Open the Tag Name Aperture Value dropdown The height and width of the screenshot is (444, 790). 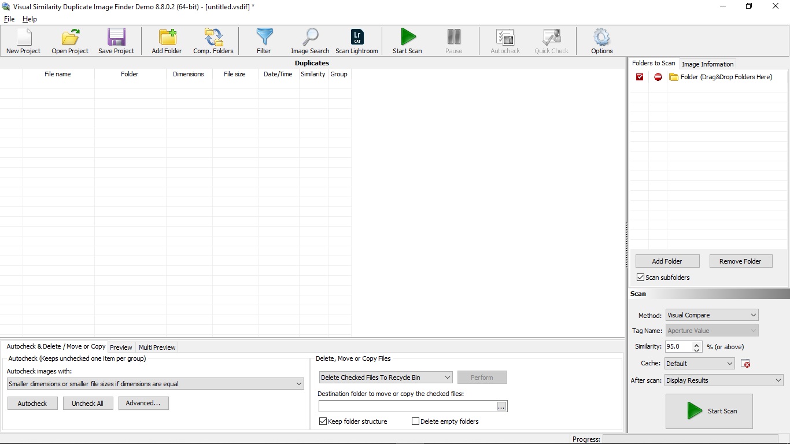pyautogui.click(x=712, y=331)
